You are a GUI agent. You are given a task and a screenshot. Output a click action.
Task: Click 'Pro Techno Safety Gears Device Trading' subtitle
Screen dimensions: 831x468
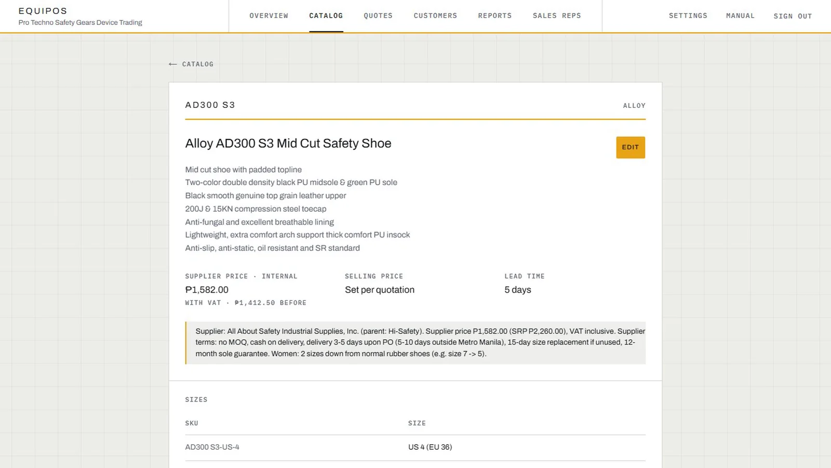(81, 22)
